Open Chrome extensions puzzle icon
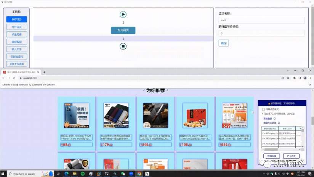The image size is (314, 177). [x=295, y=78]
